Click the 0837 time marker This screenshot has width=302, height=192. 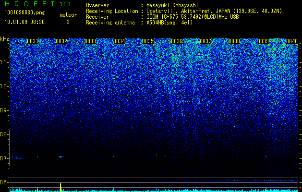point(205,41)
